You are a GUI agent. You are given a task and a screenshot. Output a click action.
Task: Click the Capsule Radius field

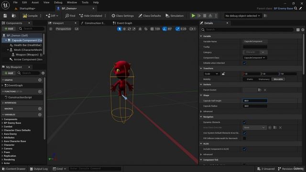coord(255,106)
